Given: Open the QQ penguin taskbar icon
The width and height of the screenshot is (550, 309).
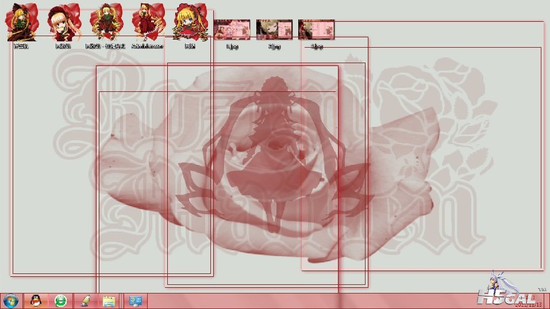Looking at the screenshot, I should pyautogui.click(x=36, y=302).
